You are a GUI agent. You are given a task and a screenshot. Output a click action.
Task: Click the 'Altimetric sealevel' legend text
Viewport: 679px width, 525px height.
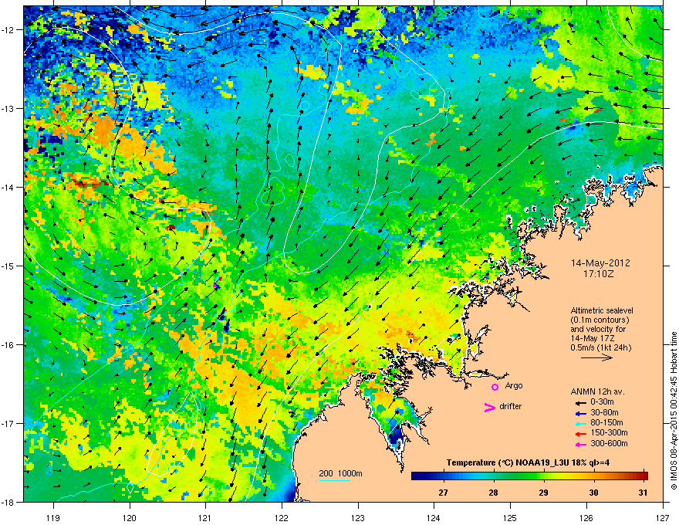tap(602, 310)
